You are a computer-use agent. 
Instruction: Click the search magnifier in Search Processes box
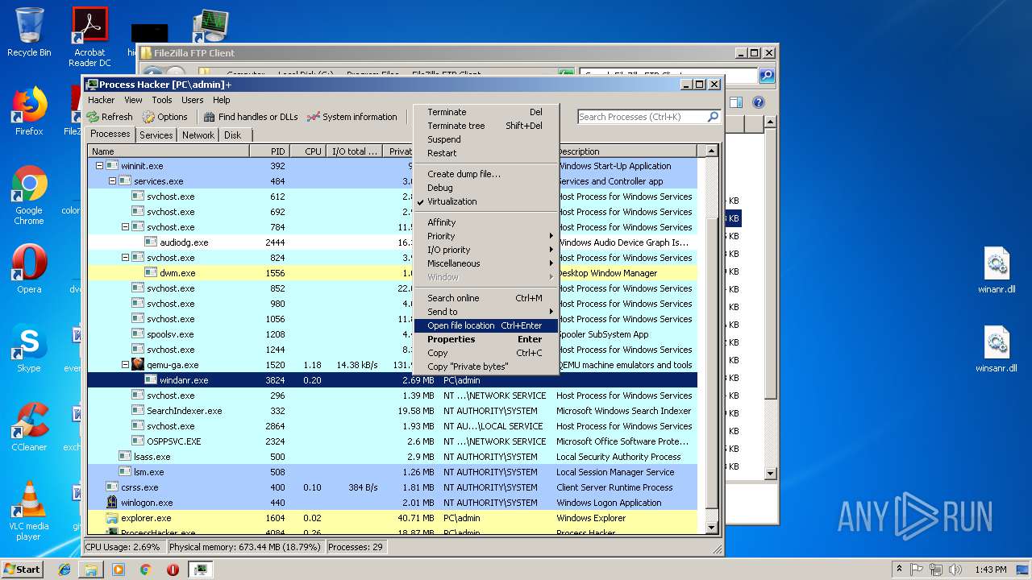pyautogui.click(x=713, y=117)
